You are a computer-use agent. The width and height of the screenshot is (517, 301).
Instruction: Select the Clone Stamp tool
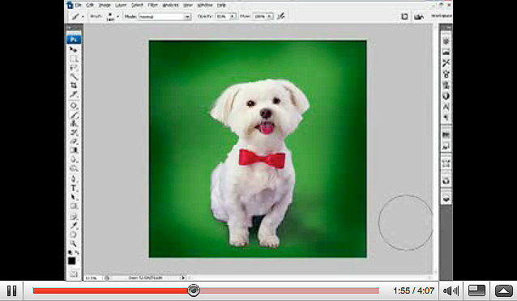click(x=74, y=124)
